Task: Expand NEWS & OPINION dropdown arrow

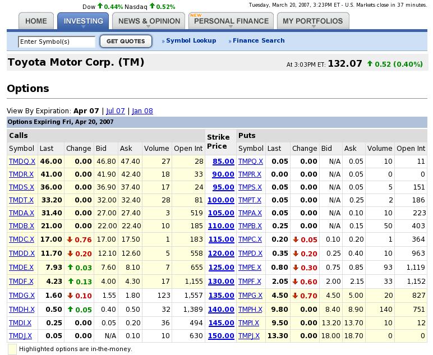Action: click(x=149, y=27)
